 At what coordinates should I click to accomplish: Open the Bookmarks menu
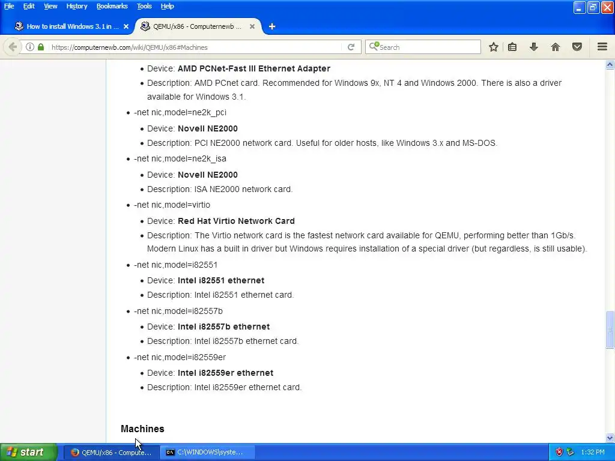[112, 6]
